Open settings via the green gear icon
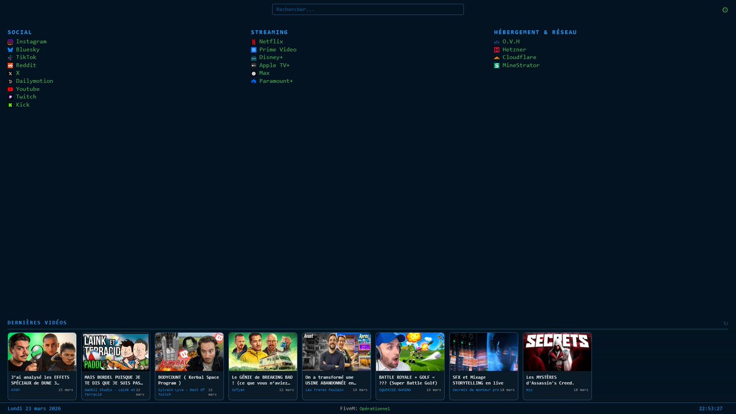Screen dimensions: 736x414 [x=725, y=10]
